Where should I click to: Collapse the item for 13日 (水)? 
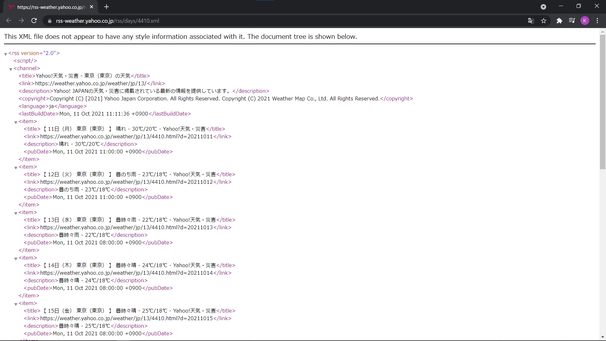(16, 213)
